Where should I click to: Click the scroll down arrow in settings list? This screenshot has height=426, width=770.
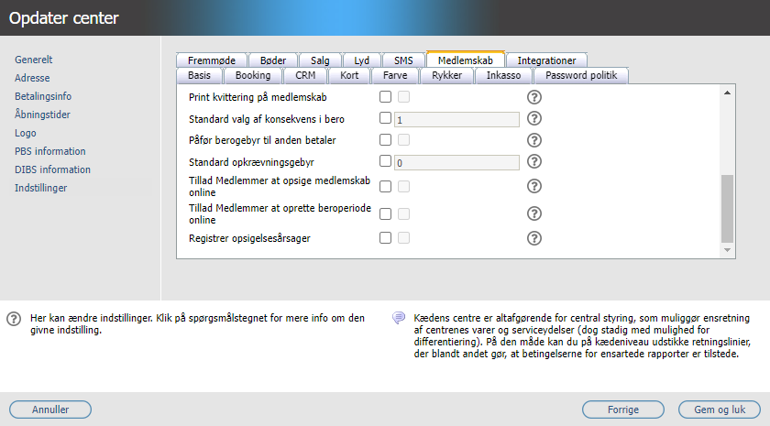click(x=727, y=250)
